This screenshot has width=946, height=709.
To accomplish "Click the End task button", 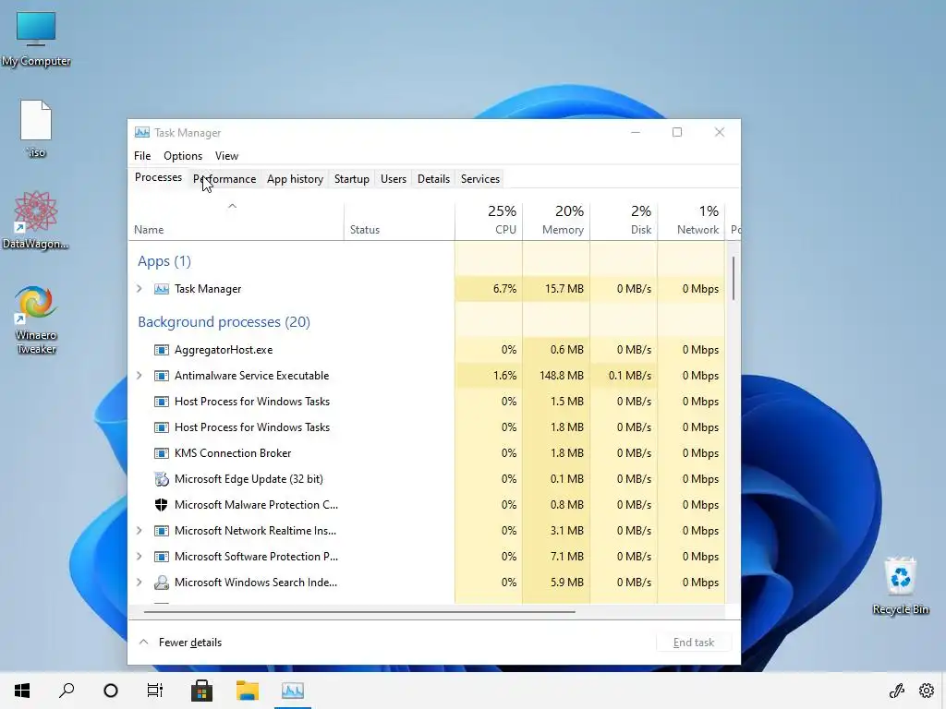I will coord(694,643).
